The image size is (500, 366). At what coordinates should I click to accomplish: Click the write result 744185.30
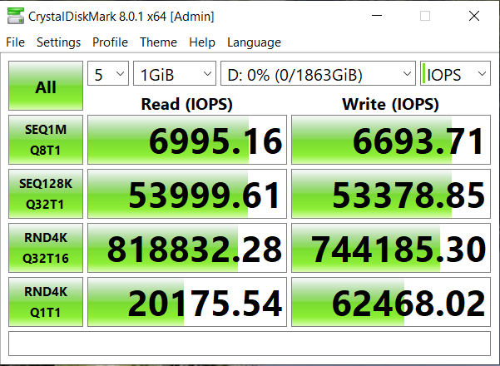point(391,248)
